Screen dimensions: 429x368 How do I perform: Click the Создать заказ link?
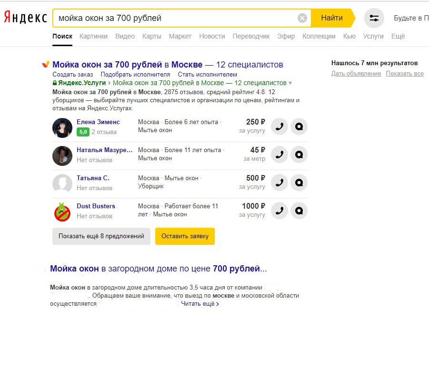(73, 74)
